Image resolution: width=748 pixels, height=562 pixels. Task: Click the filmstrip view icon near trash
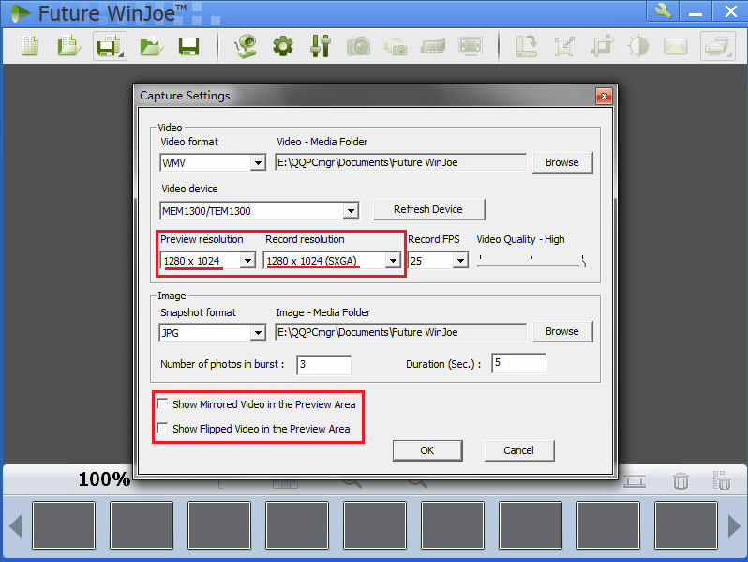point(635,481)
